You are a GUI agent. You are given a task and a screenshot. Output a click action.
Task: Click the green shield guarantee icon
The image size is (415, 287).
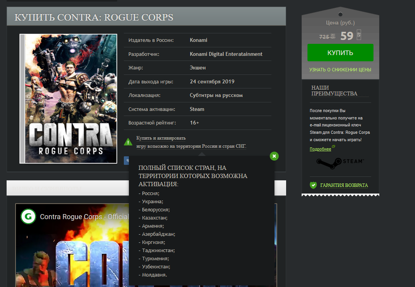[x=313, y=185]
